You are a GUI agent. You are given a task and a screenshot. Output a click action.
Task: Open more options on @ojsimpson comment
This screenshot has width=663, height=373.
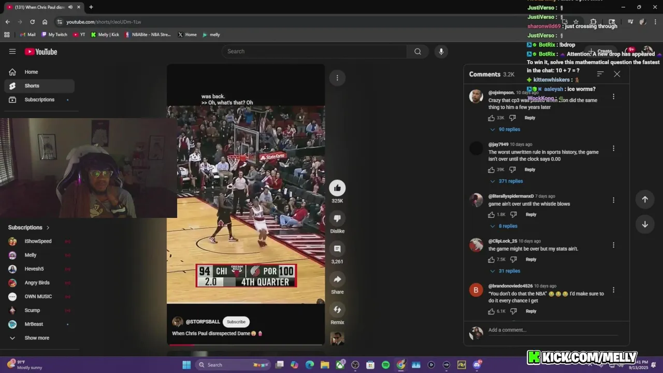tap(613, 96)
